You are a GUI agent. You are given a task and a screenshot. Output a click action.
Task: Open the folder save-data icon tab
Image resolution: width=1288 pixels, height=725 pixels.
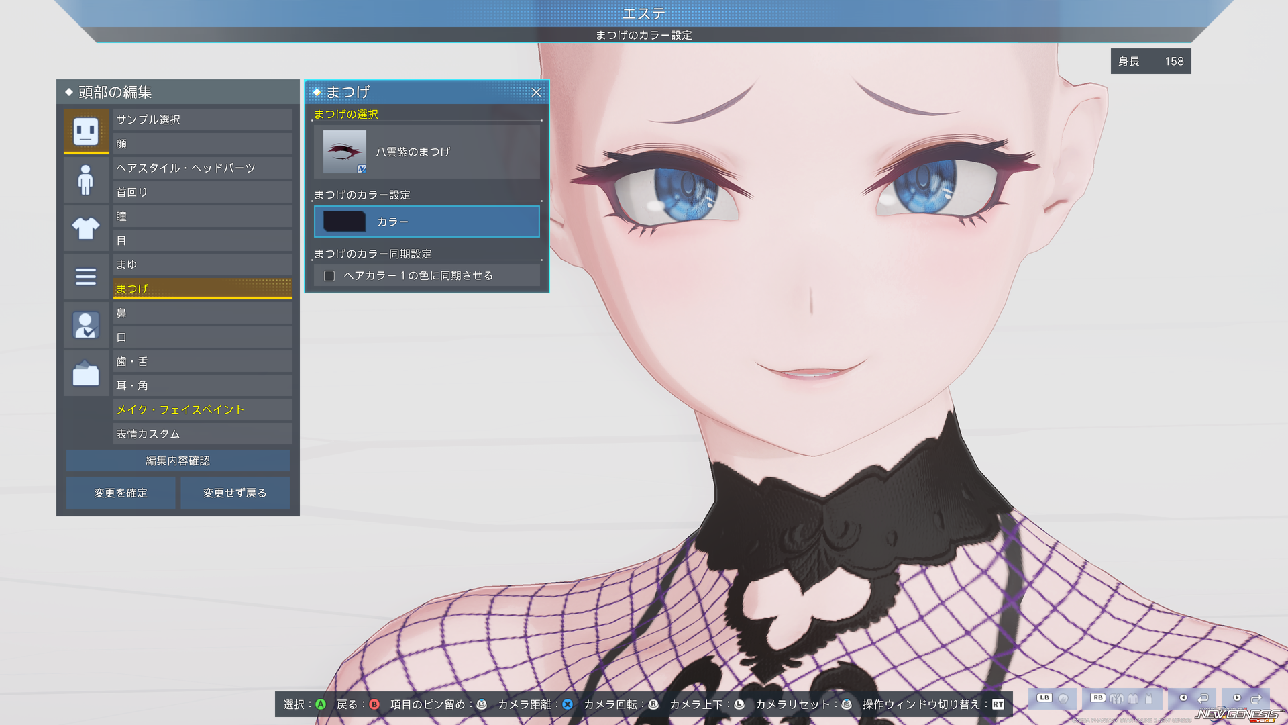[x=86, y=373]
